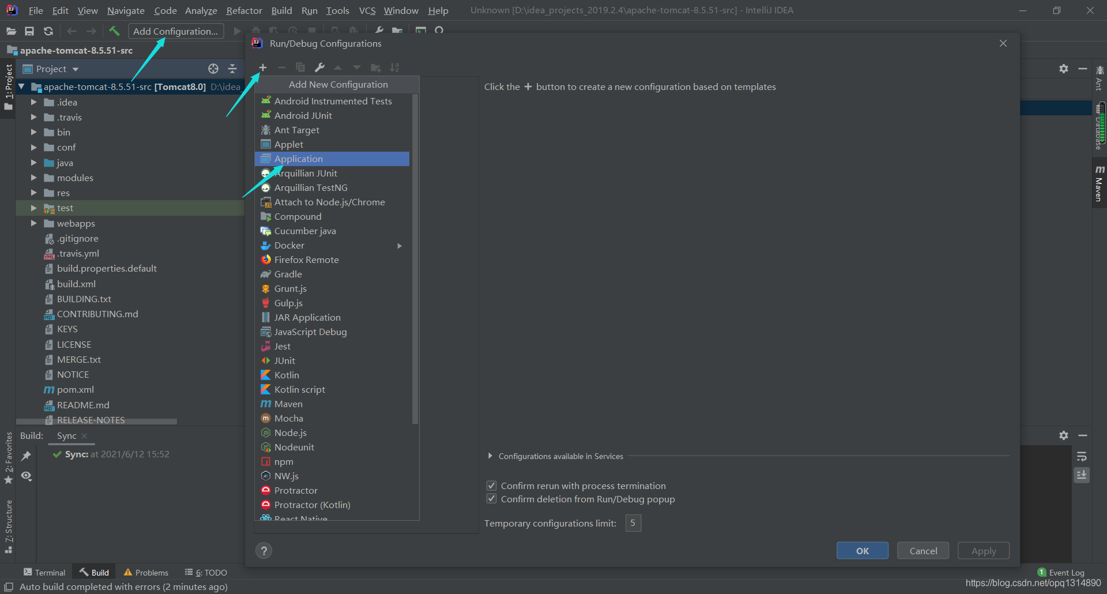This screenshot has width=1107, height=594.
Task: Click the eye icon in Build panel
Action: (x=27, y=476)
